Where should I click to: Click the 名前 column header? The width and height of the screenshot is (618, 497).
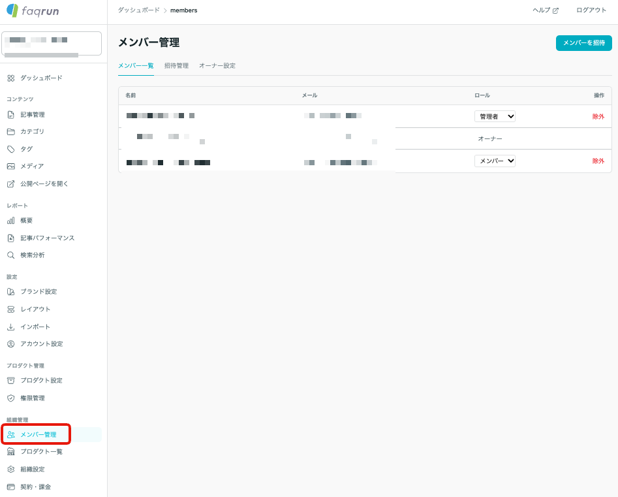(x=131, y=95)
